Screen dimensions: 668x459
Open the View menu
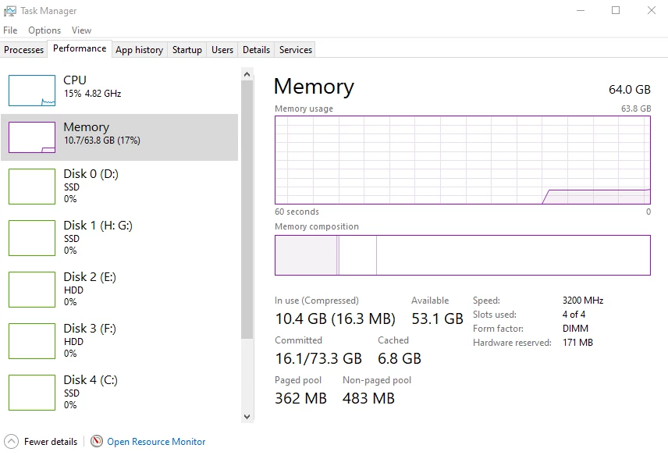click(81, 30)
